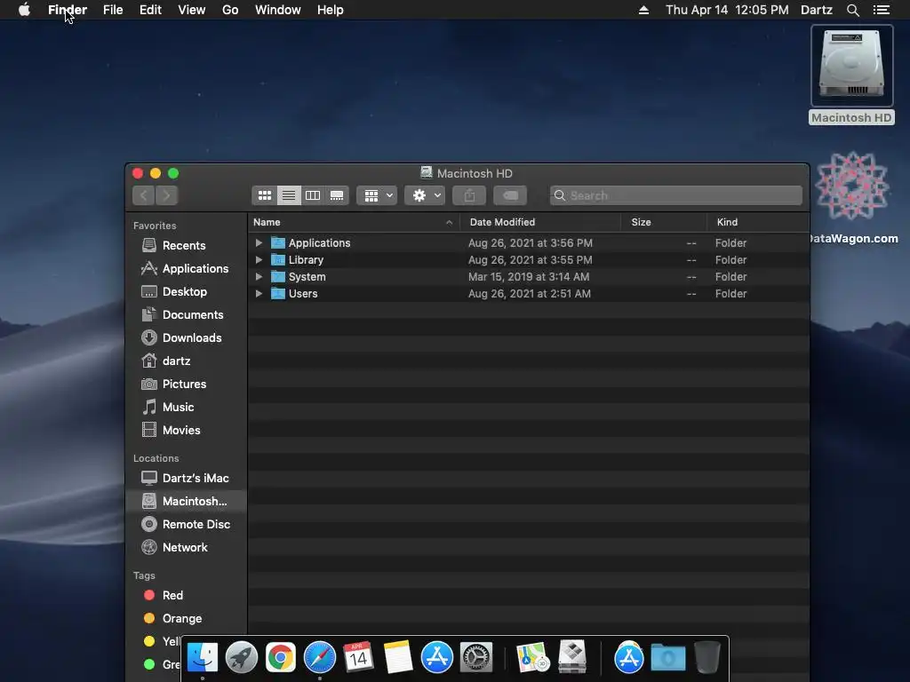Go back with the left arrow button
Viewport: 910px width, 682px height.
click(143, 195)
